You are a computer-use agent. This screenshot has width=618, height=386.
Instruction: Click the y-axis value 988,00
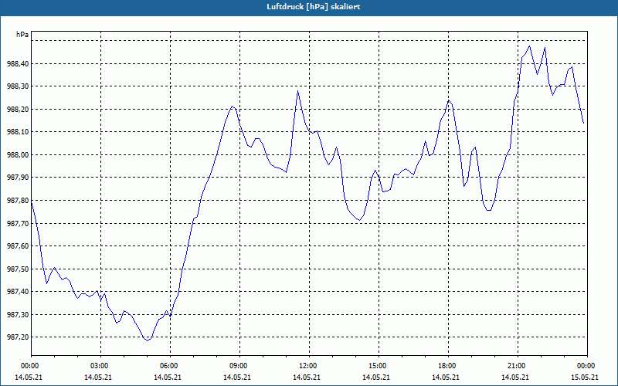pos(18,155)
